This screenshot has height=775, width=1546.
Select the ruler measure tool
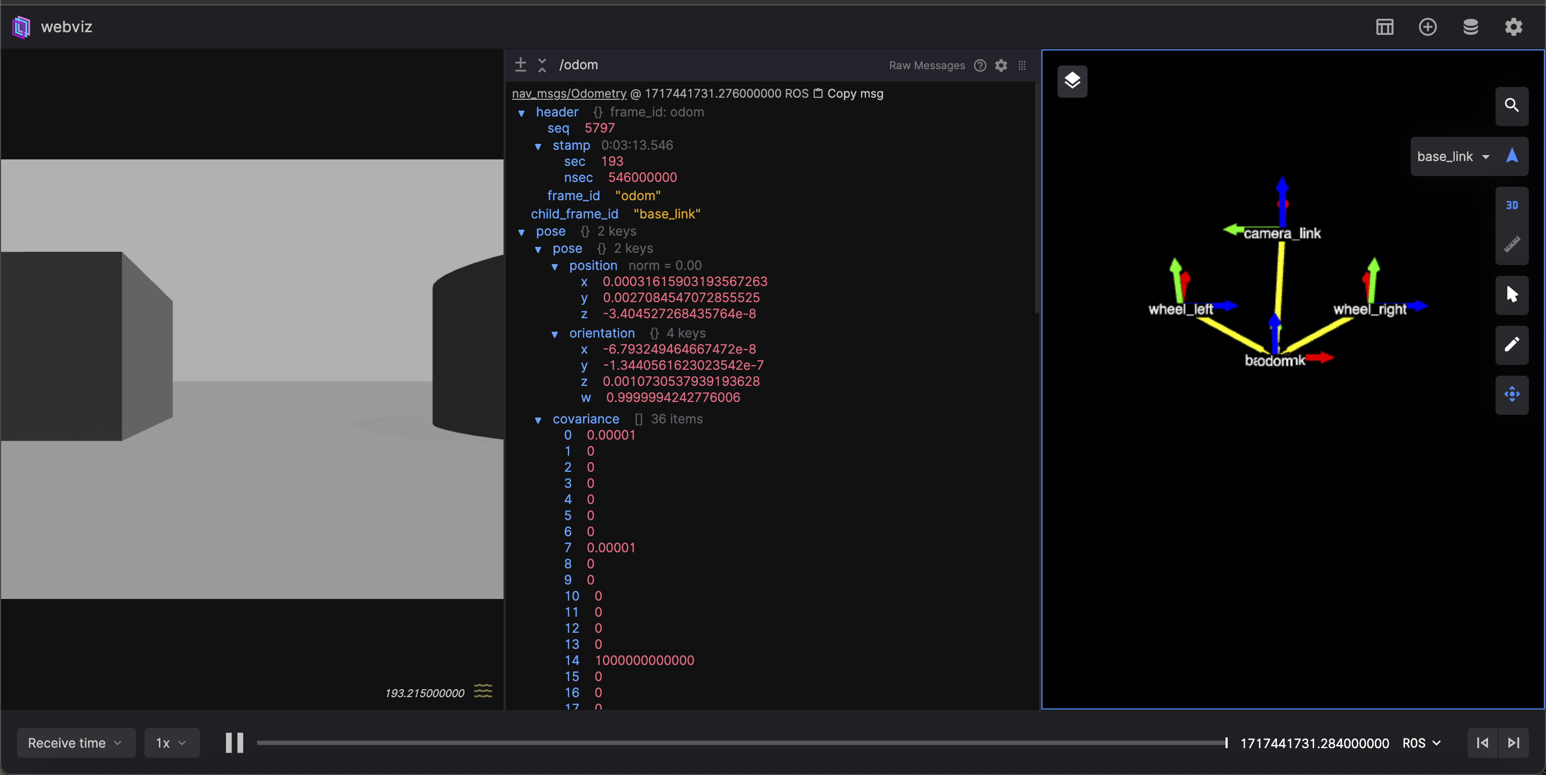coord(1512,244)
